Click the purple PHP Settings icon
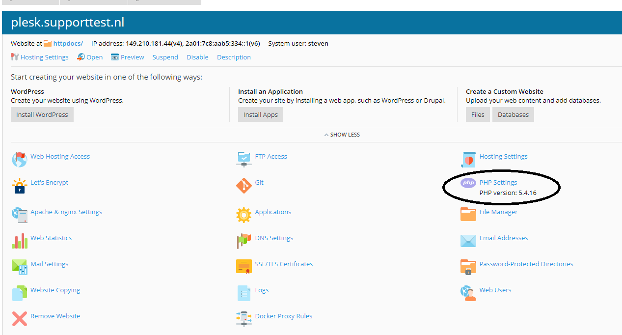Screen dimensions: 622x335 pos(468,183)
